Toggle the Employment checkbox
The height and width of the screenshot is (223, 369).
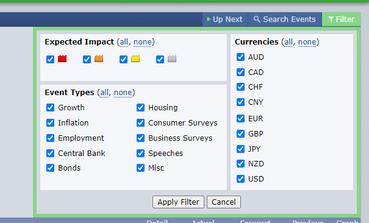pyautogui.click(x=50, y=138)
